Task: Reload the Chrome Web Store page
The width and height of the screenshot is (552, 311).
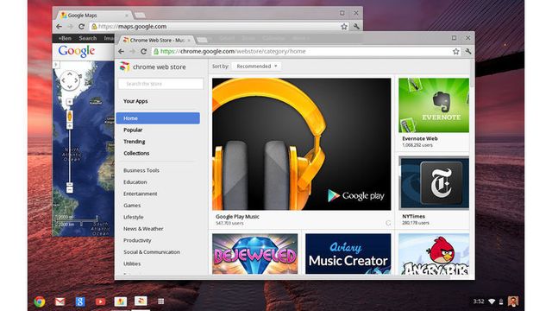Action: pos(144,52)
